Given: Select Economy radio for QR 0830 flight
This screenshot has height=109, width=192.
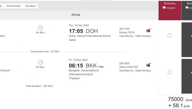Looking at the screenshot, I should point(170,72).
